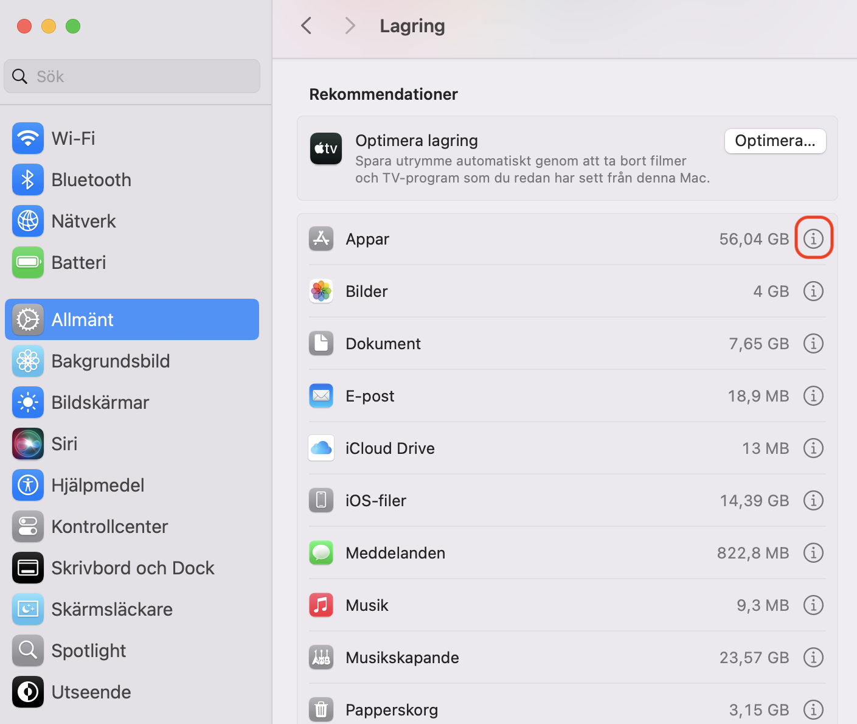Viewport: 857px width, 724px height.
Task: Open info button for iCloud Drive
Action: pos(813,448)
